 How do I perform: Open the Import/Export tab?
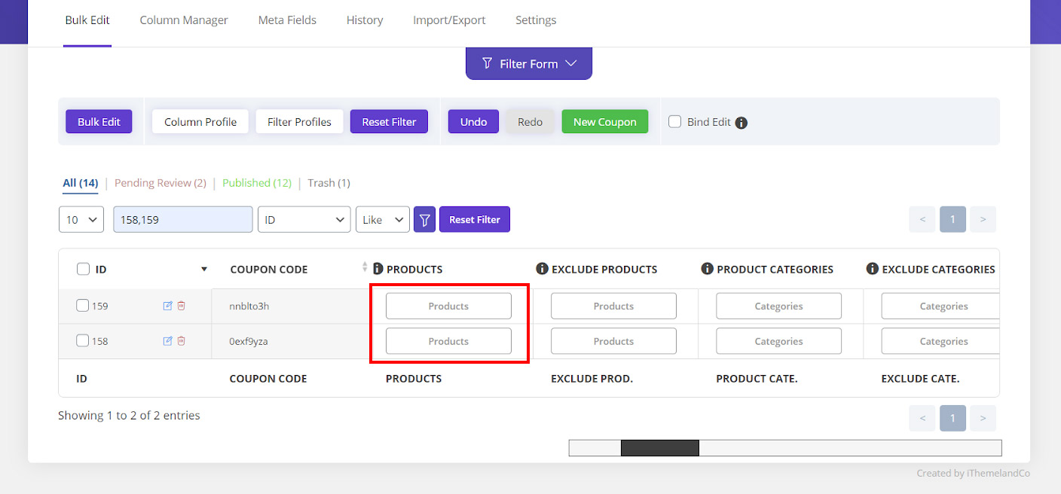point(449,20)
